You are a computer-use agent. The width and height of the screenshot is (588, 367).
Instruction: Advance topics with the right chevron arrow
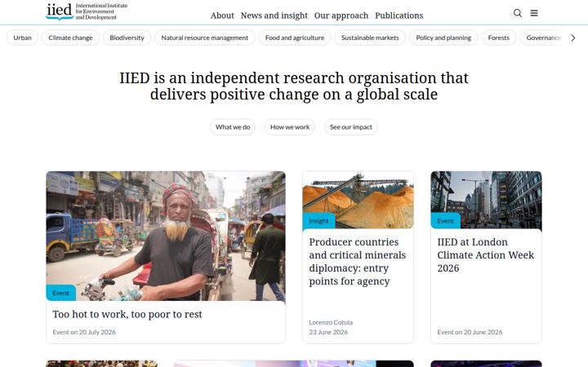click(572, 38)
